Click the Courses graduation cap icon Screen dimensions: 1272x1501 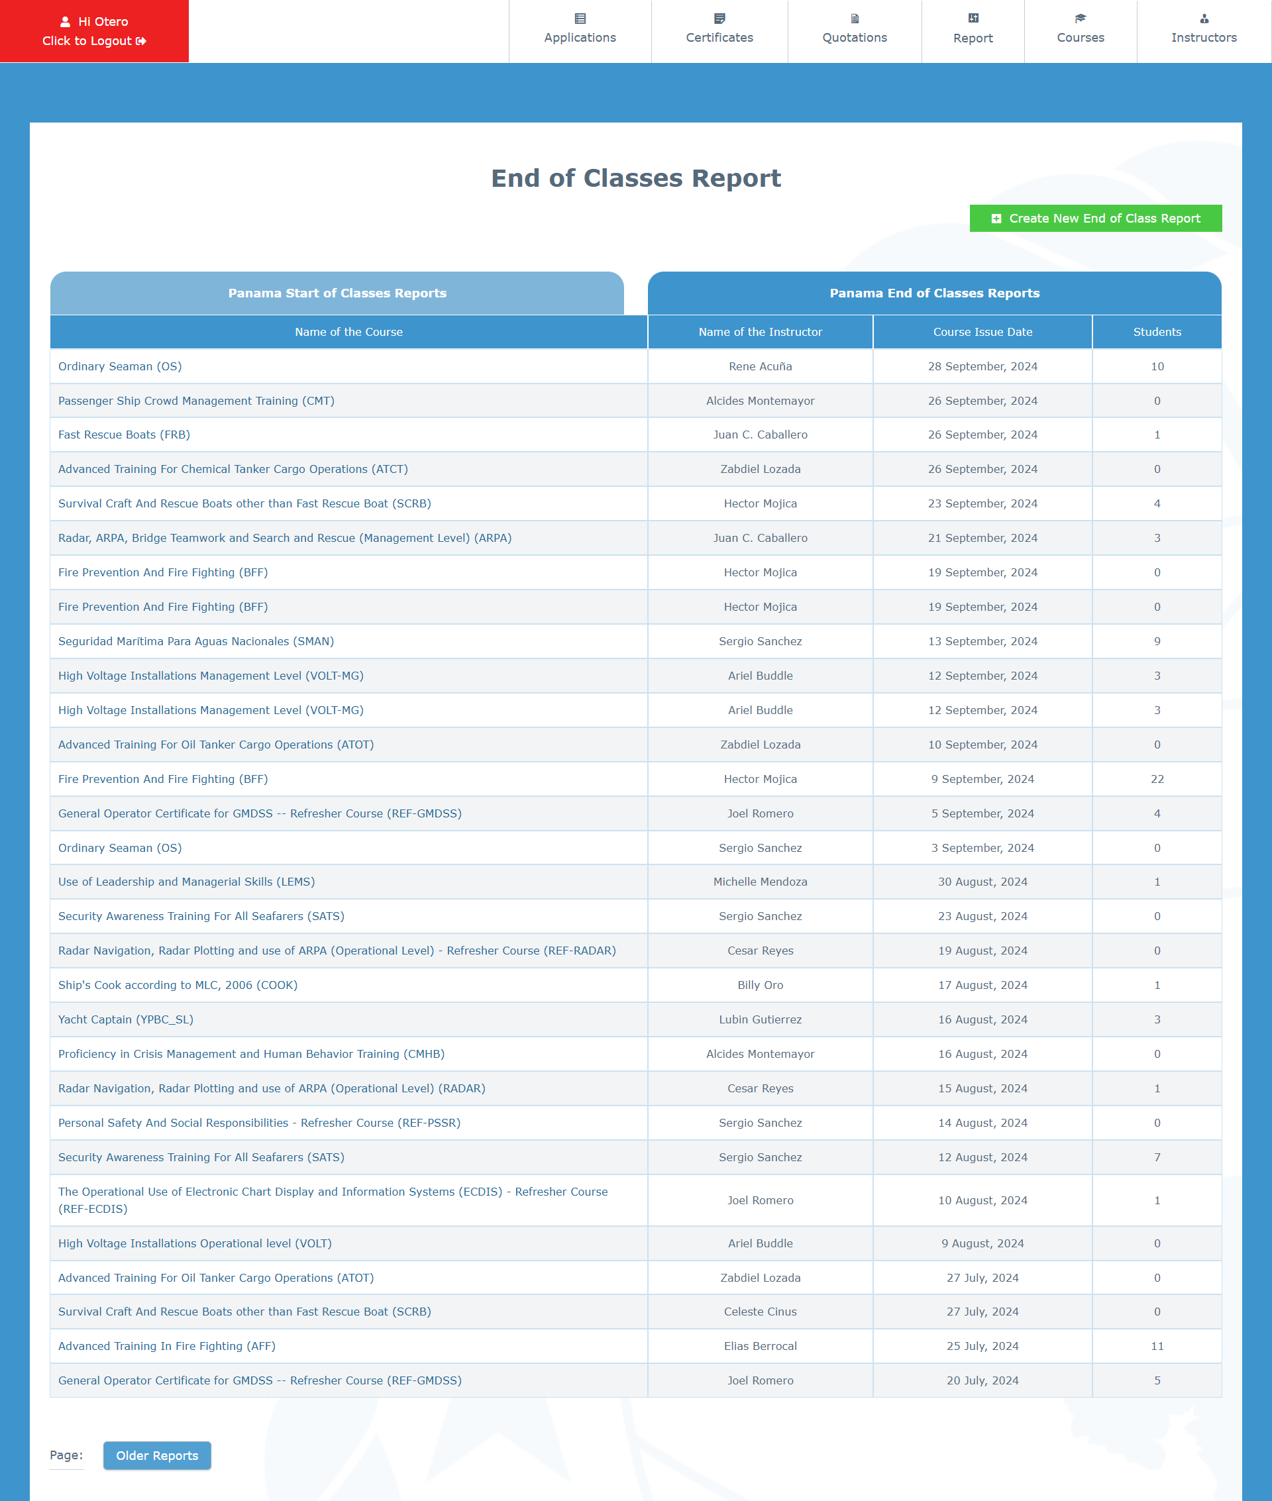[1079, 19]
